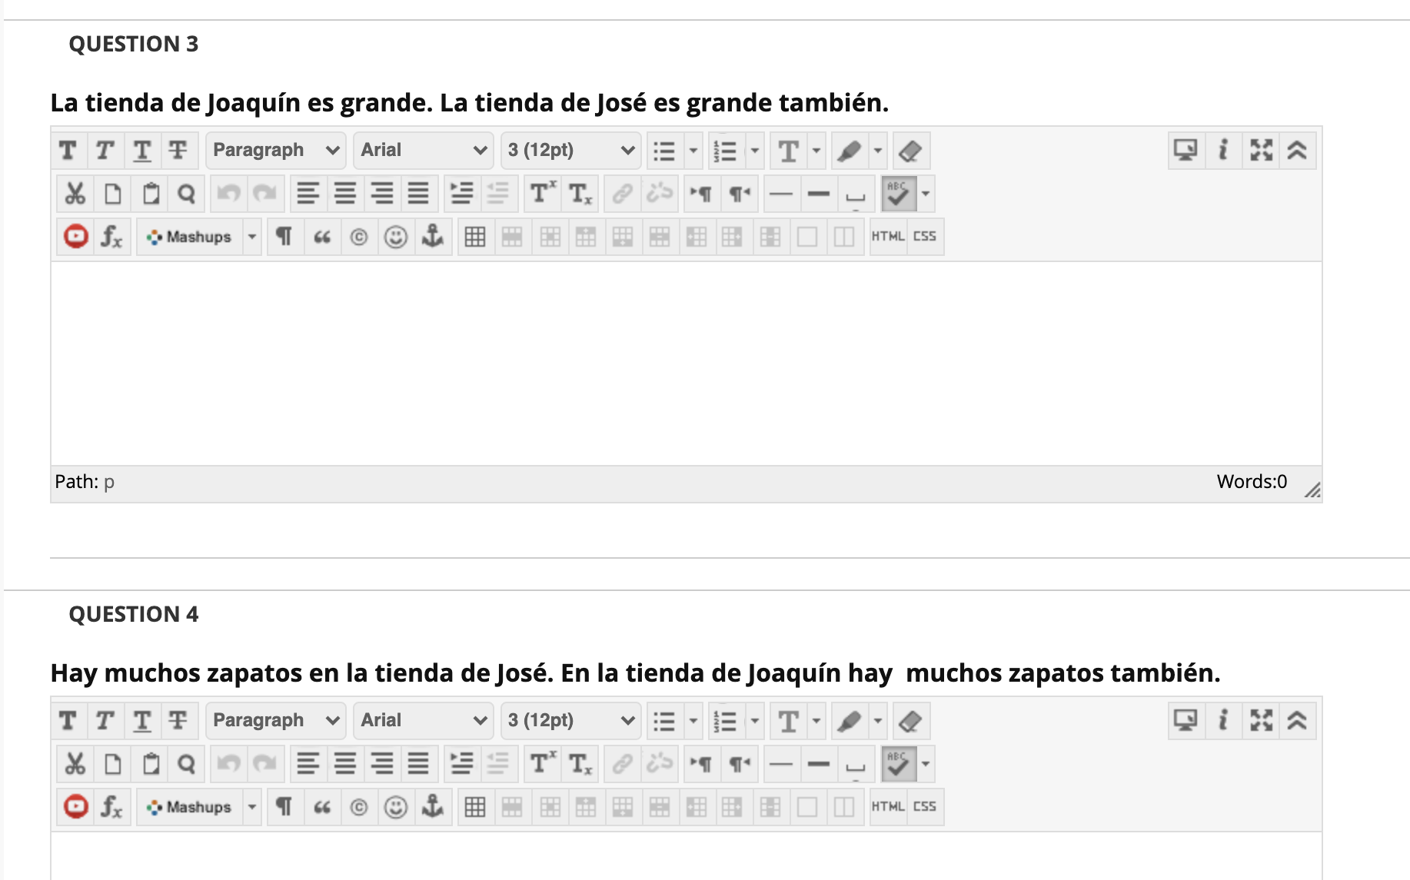1410x880 pixels.
Task: Insert a table in Question 3 editor
Action: coord(475,237)
